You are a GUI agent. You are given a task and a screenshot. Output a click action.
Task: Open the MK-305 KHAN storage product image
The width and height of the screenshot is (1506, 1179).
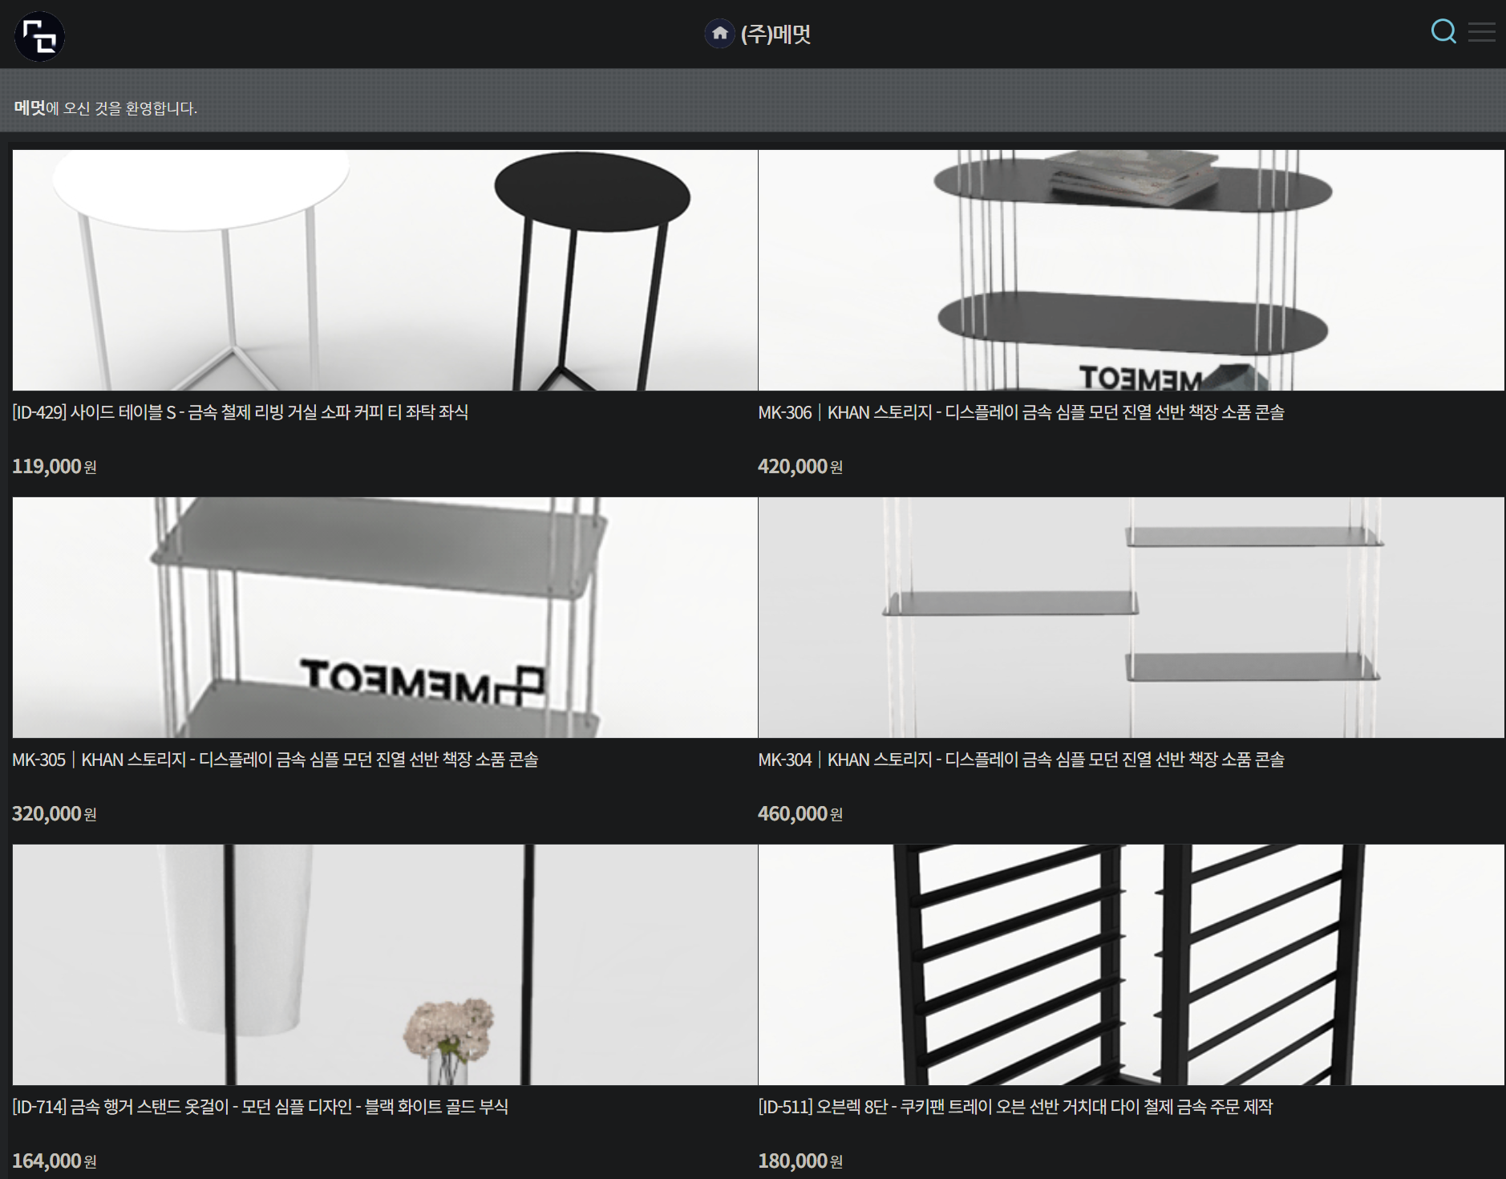tap(385, 617)
